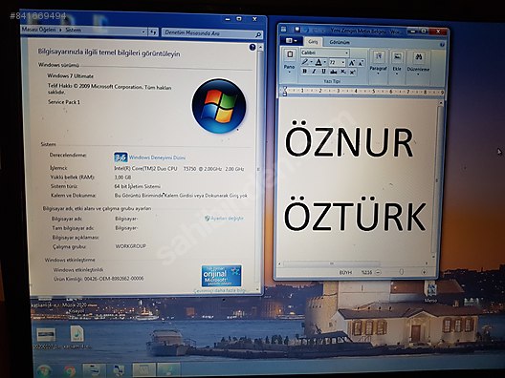Toggle Italic formatting in WordPad
The width and height of the screenshot is (505, 378).
click(314, 72)
